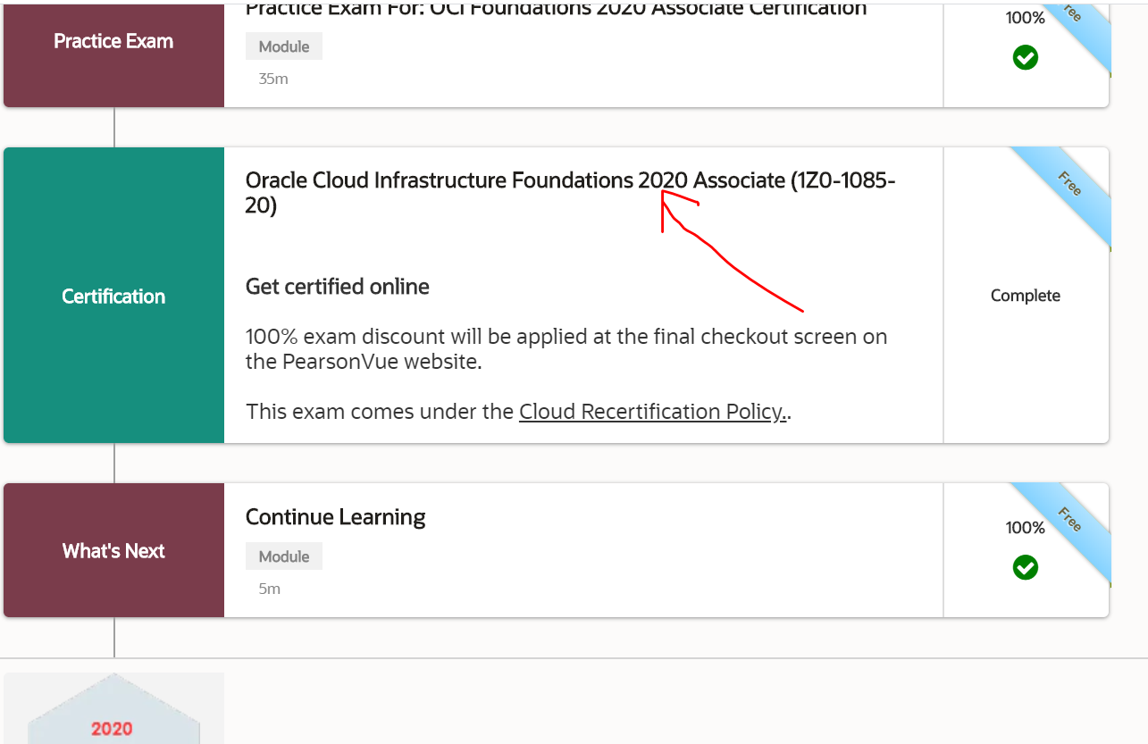The image size is (1148, 744).
Task: Click the 100% progress on Practice Exam card
Action: 1025,18
